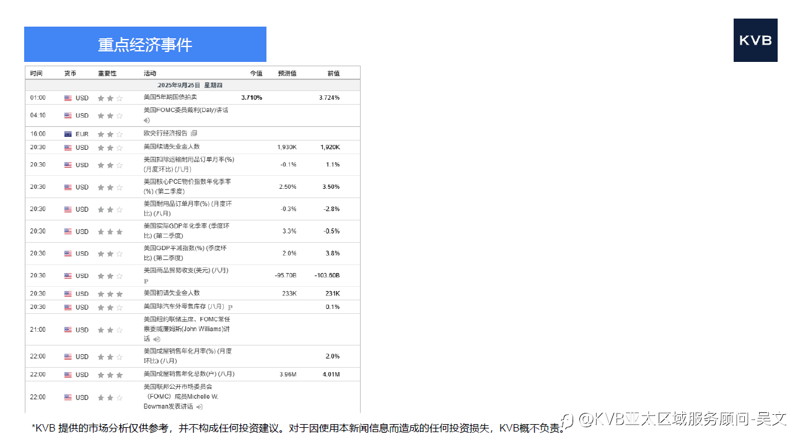Click the 重点经济事件 title banner

pyautogui.click(x=145, y=44)
